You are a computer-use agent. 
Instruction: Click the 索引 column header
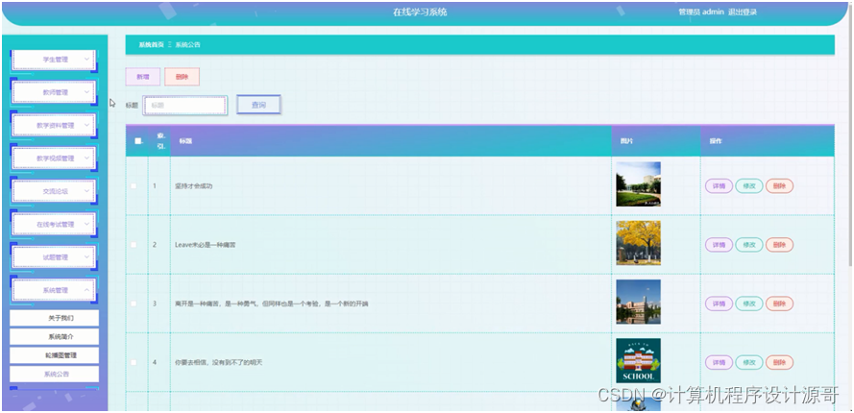[160, 141]
